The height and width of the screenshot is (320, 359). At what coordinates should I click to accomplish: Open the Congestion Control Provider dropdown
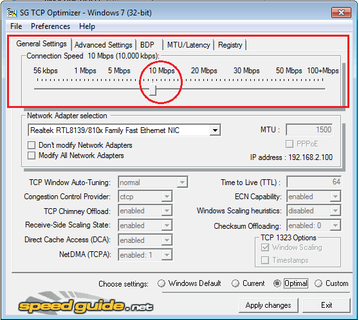click(167, 197)
